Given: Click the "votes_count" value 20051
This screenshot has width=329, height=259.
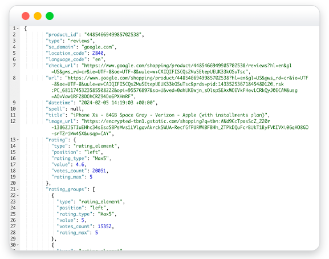Looking at the screenshot, I should coord(99,171).
